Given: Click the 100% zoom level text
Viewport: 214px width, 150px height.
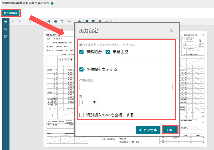Looking at the screenshot, I should coord(106,21).
